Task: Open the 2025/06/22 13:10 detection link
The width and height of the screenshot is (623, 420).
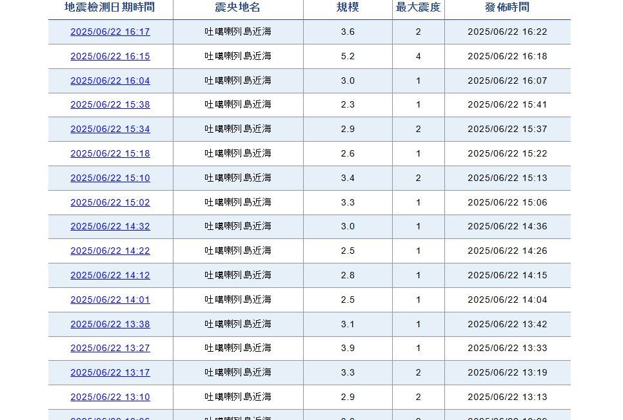Action: pos(110,397)
